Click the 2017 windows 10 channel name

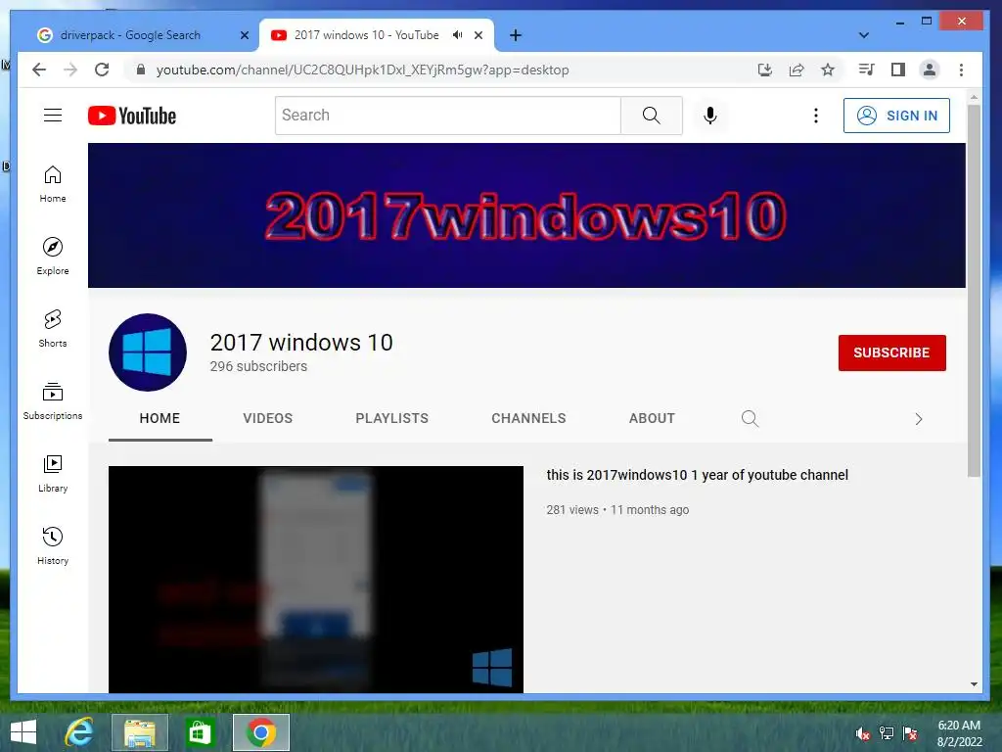click(x=301, y=342)
